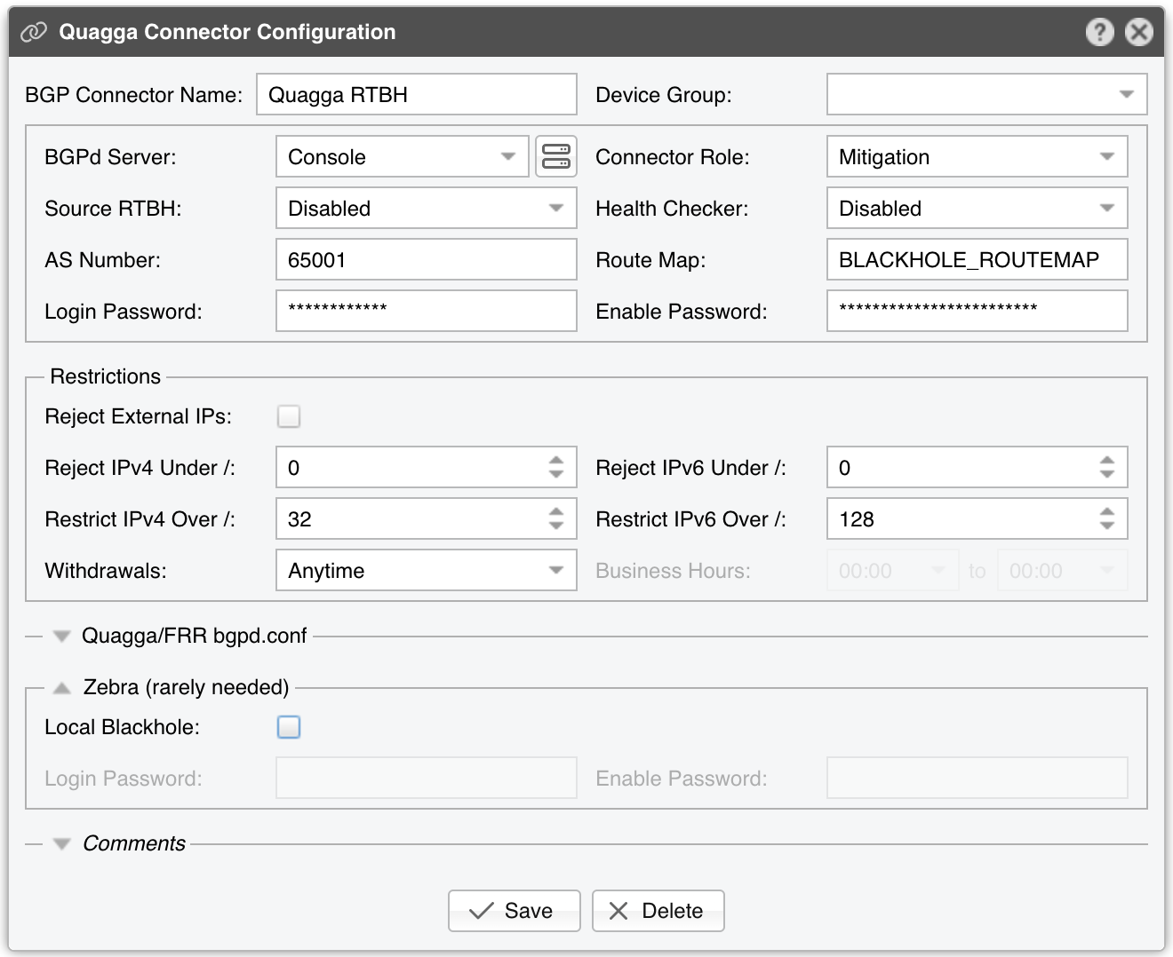Viewport: 1173px width, 957px height.
Task: Click the Route Map field
Action: pyautogui.click(x=977, y=259)
